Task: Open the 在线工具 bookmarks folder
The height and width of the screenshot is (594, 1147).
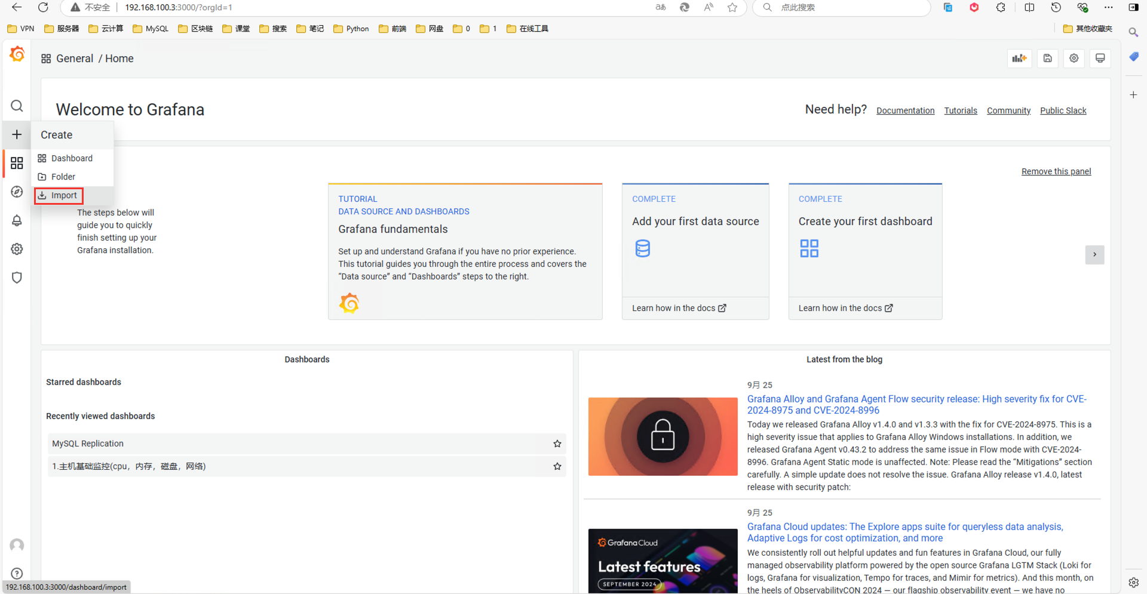Action: pyautogui.click(x=528, y=29)
